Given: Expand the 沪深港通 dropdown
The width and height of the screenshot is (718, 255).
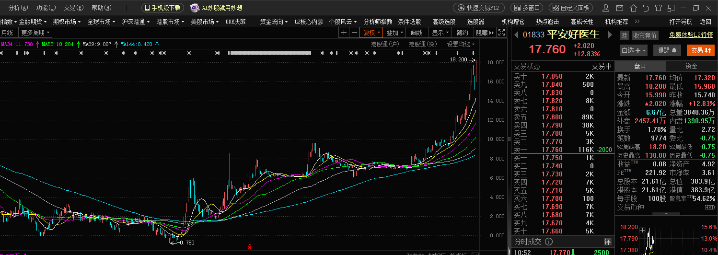Looking at the screenshot, I should click(136, 22).
